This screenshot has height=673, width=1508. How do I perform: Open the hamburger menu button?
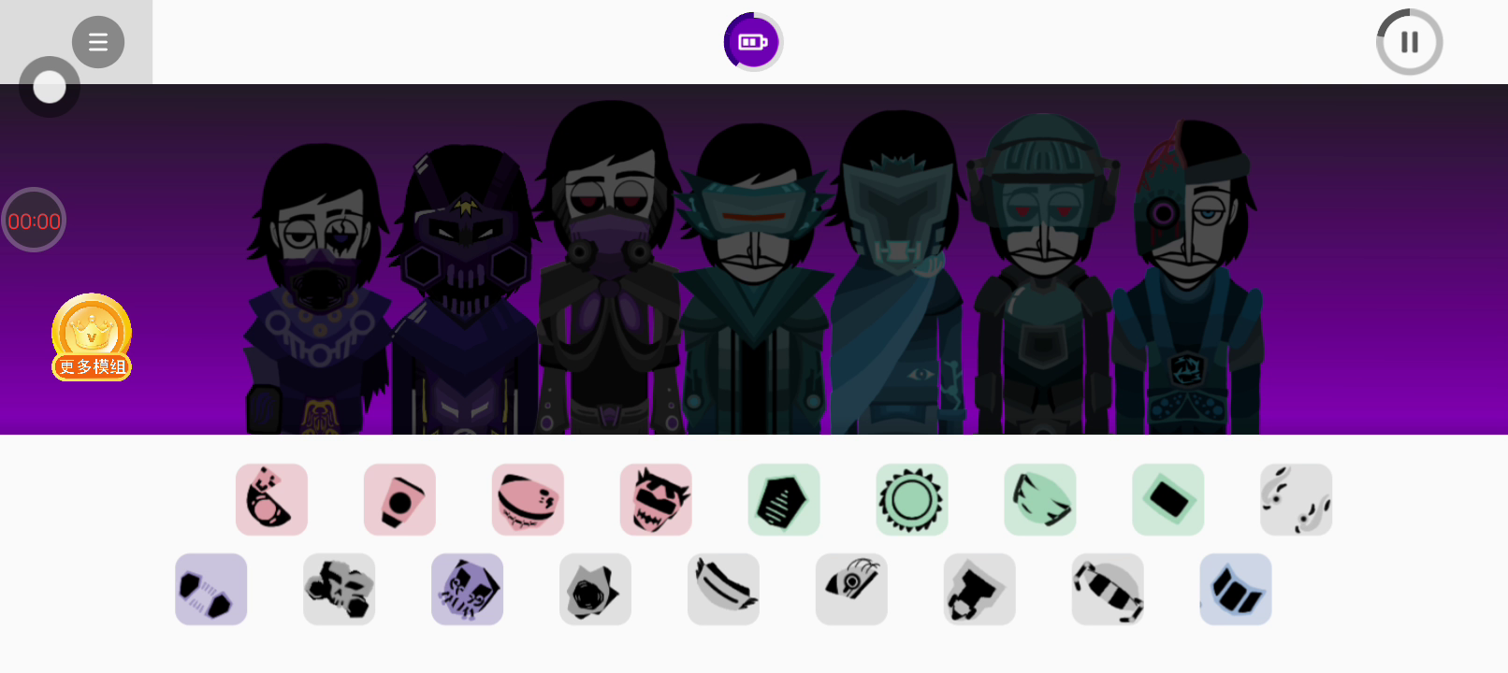pyautogui.click(x=98, y=42)
